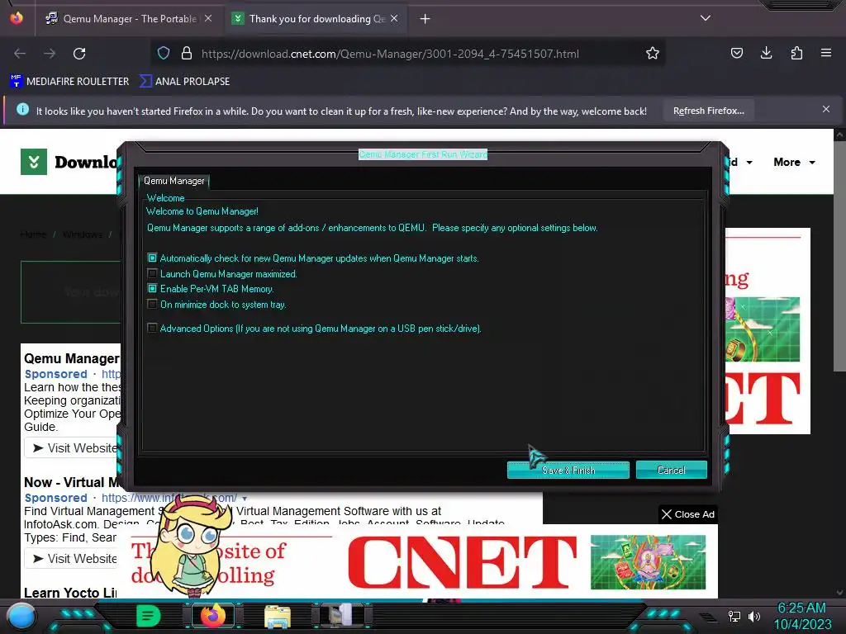The height and width of the screenshot is (634, 846).
Task: Open volume control in system tray
Action: [754, 616]
